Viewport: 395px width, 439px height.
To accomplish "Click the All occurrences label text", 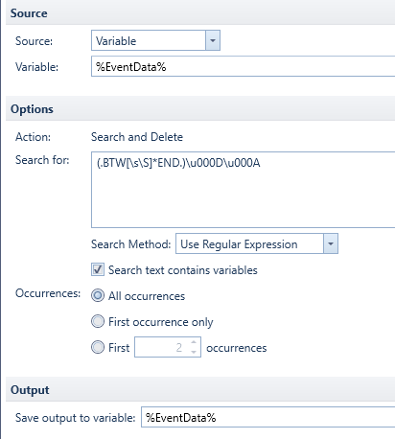I will pos(147,296).
